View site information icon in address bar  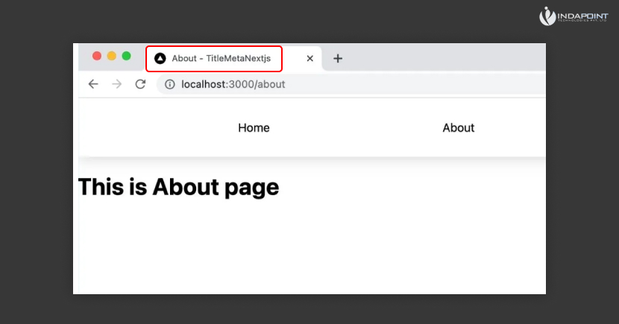(x=169, y=84)
